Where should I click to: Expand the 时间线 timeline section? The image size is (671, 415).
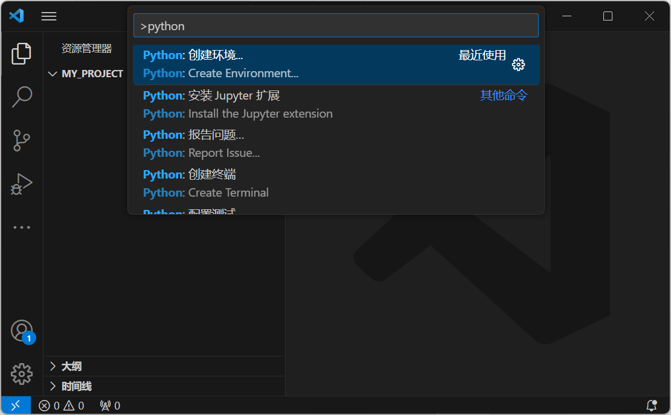[76, 386]
